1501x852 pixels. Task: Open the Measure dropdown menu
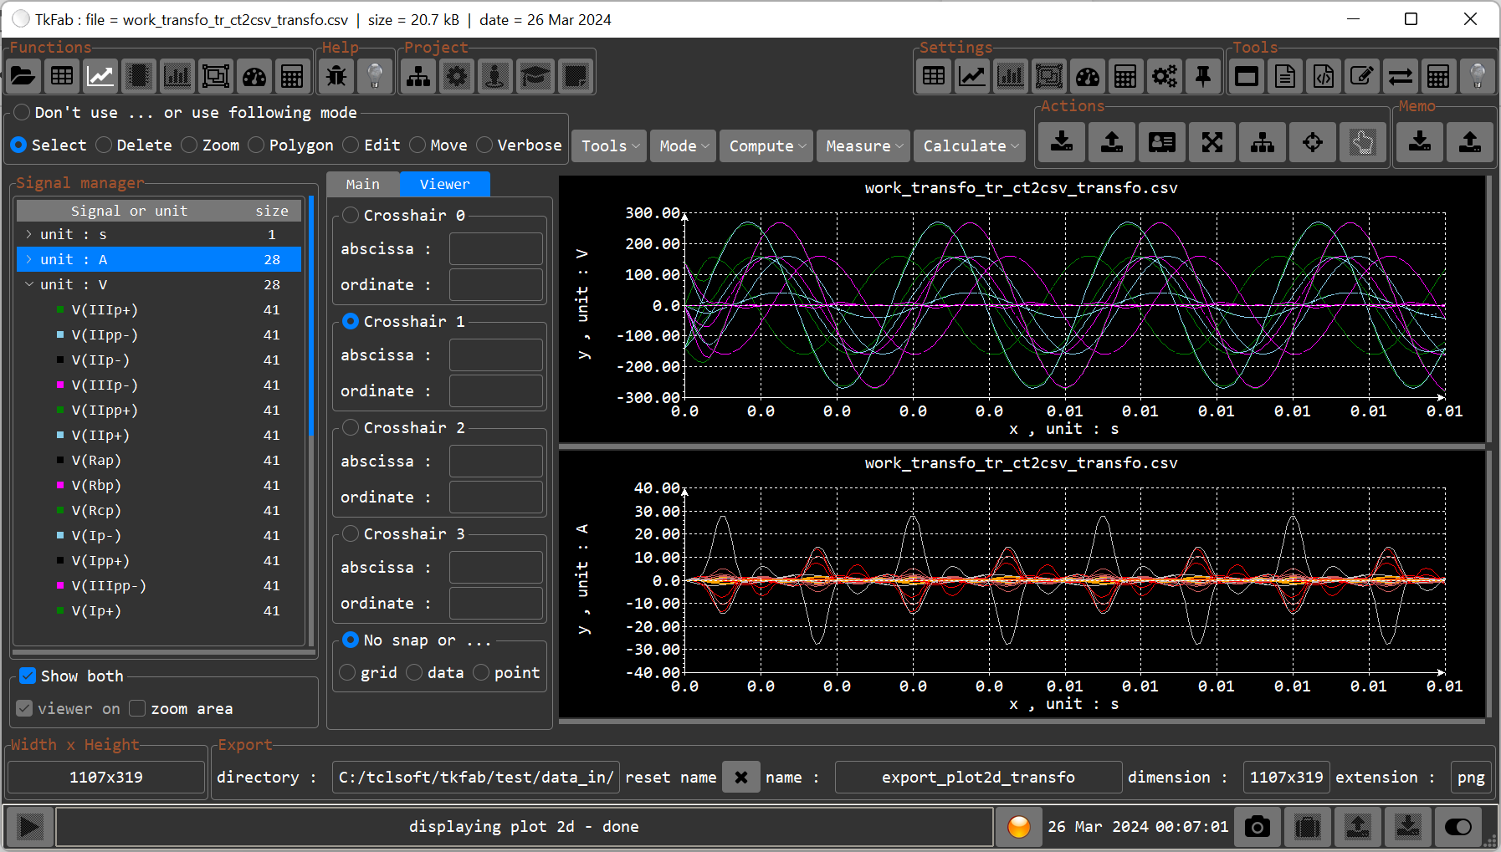coord(863,146)
